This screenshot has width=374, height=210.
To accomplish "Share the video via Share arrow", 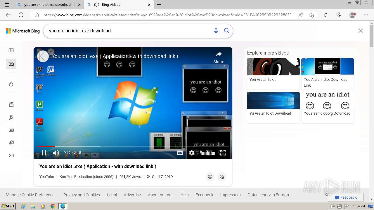I will [x=219, y=57].
